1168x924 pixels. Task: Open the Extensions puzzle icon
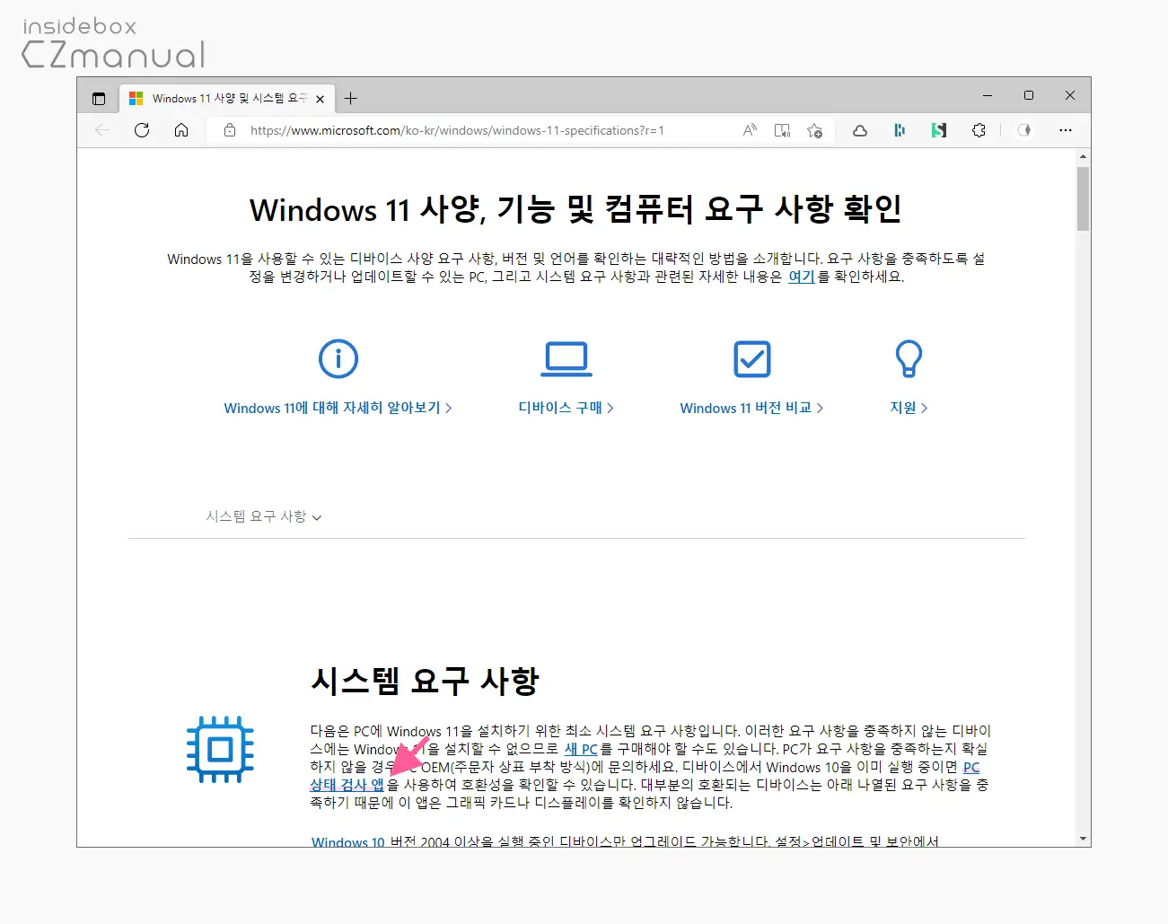[979, 130]
